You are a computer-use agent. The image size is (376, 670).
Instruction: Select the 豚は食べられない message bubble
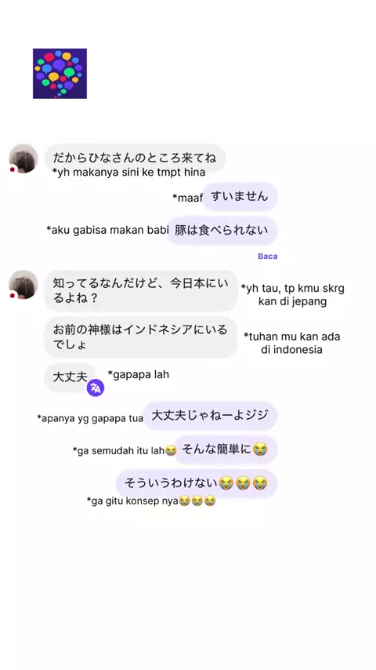[x=222, y=231]
